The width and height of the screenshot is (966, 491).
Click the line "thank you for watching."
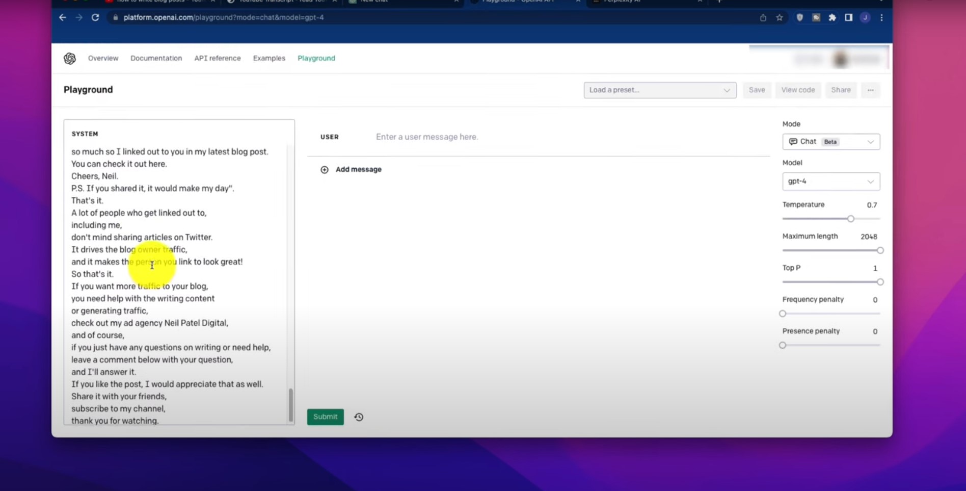pyautogui.click(x=115, y=421)
